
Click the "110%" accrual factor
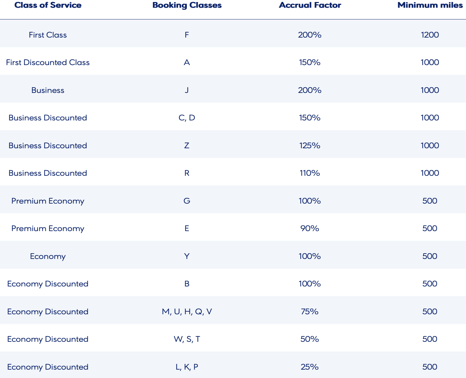[x=310, y=173]
